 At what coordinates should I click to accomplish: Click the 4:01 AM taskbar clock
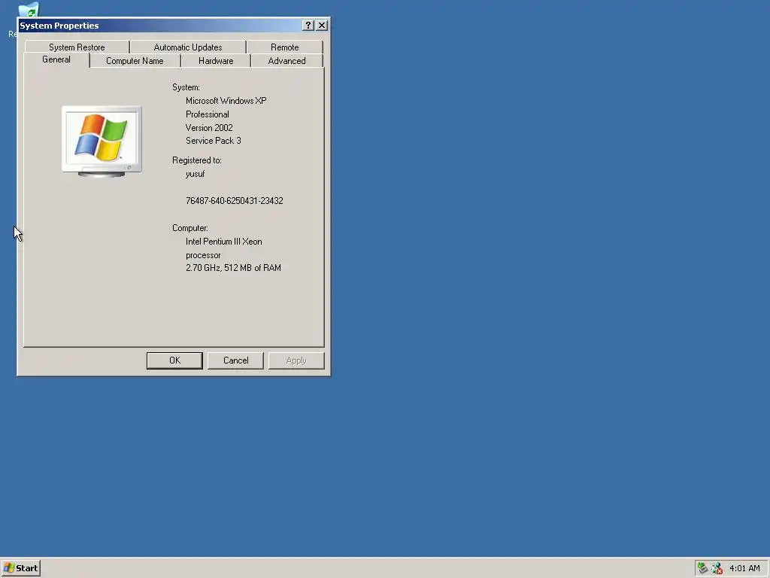[x=744, y=568]
